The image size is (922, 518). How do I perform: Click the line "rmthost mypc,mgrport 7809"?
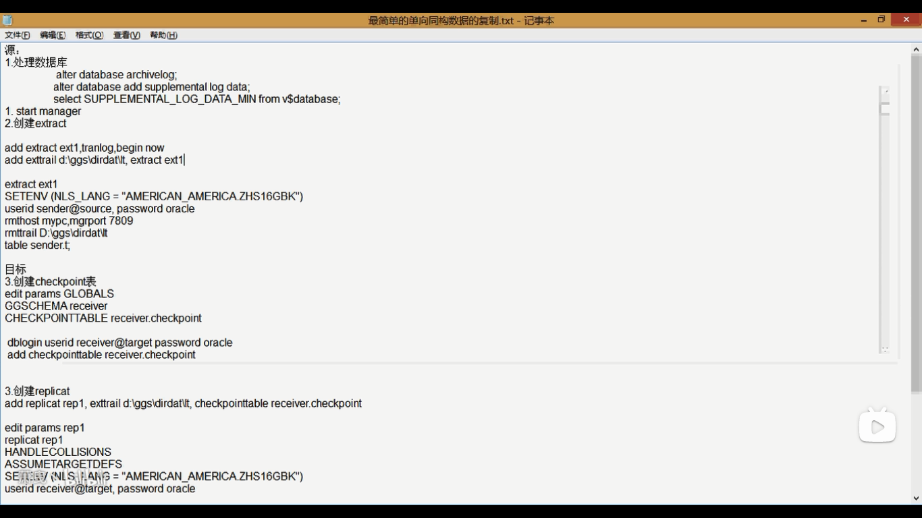coord(69,221)
